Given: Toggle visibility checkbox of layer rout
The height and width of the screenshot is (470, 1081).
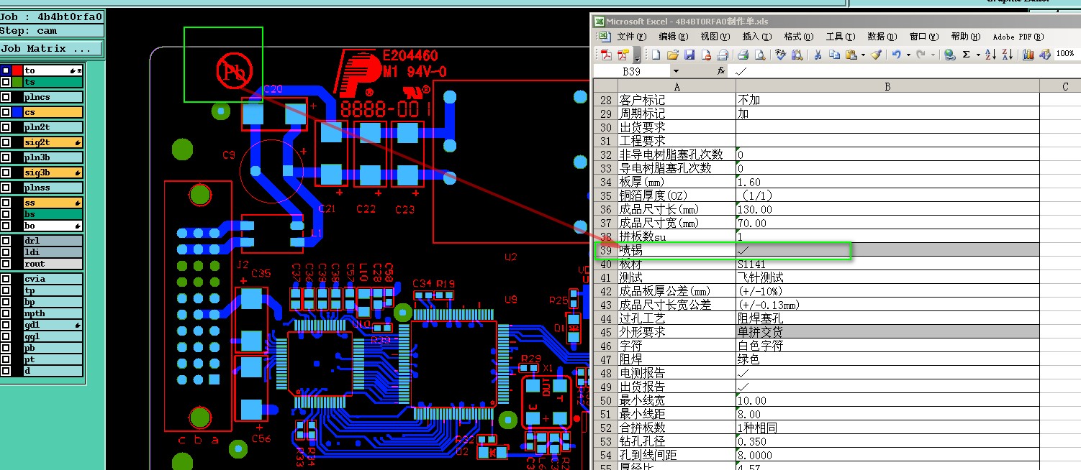Looking at the screenshot, I should (x=6, y=264).
